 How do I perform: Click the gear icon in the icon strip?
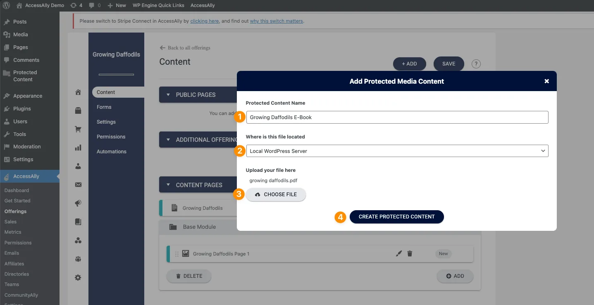(x=78, y=277)
